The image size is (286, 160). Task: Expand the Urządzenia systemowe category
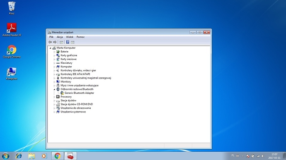pyautogui.click(x=54, y=112)
